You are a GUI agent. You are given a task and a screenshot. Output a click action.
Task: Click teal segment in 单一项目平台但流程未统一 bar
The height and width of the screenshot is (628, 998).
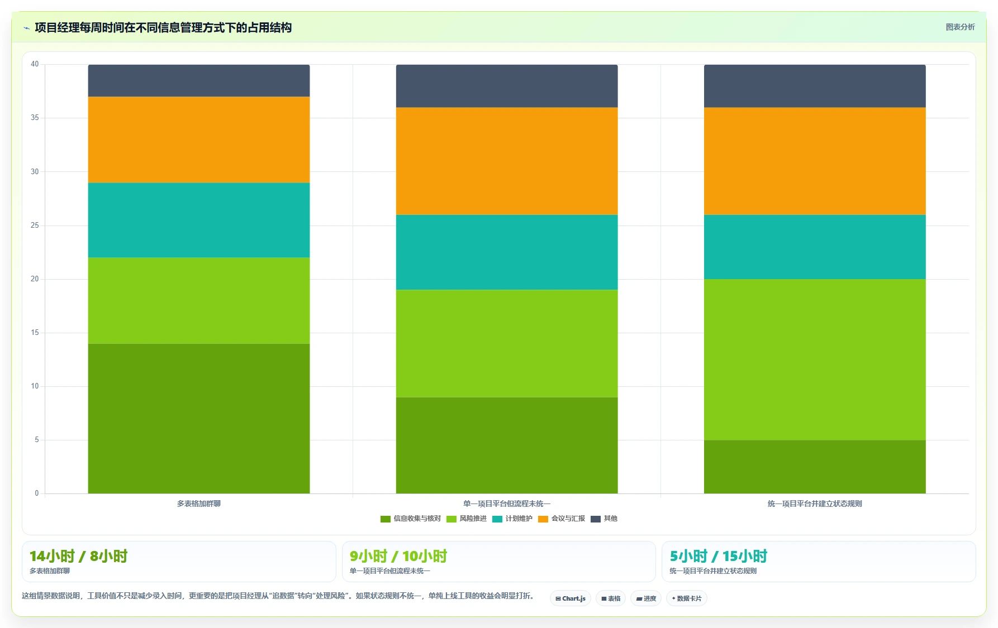point(507,253)
